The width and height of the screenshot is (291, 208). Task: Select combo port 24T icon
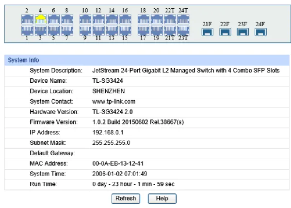pos(183,19)
